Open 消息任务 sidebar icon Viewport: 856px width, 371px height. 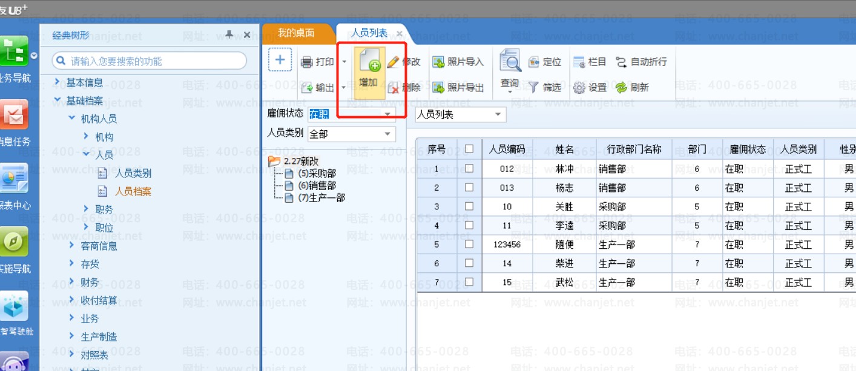[13, 114]
